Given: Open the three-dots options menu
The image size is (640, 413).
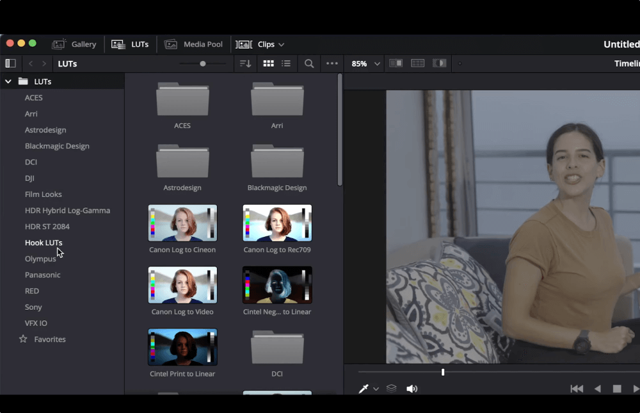Looking at the screenshot, I should [332, 63].
